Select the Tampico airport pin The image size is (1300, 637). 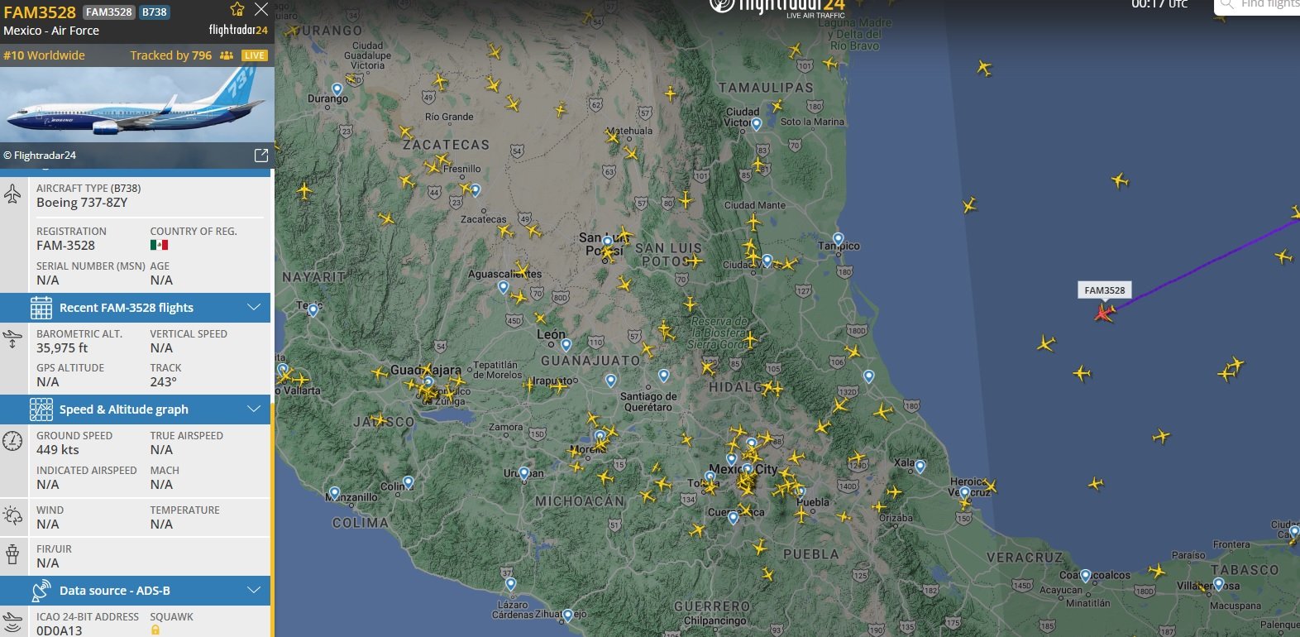click(838, 239)
